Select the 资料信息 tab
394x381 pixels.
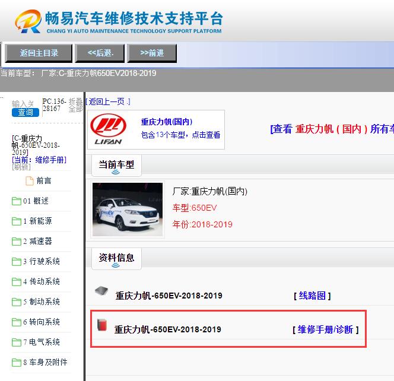tap(116, 258)
